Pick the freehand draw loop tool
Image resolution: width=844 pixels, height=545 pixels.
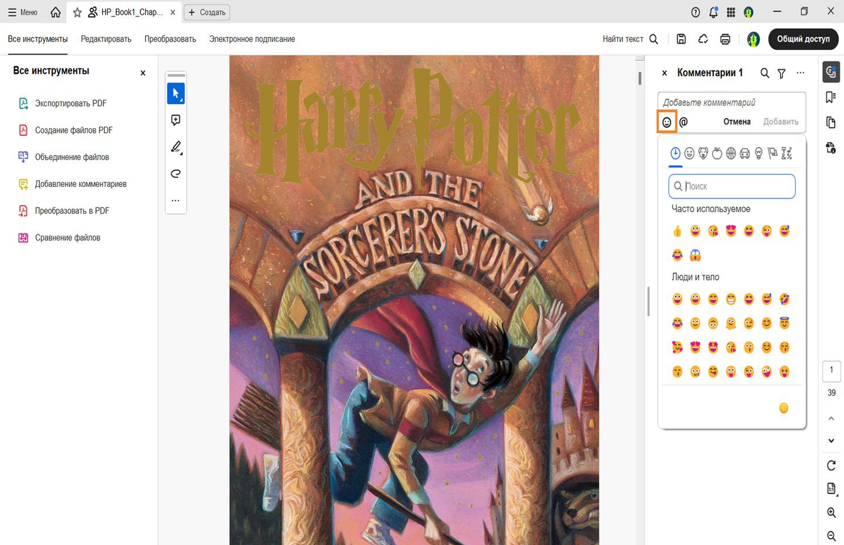tap(176, 173)
